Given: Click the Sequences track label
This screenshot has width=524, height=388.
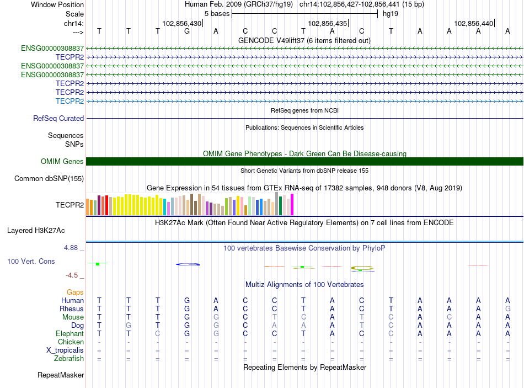Looking at the screenshot, I should (66, 135).
